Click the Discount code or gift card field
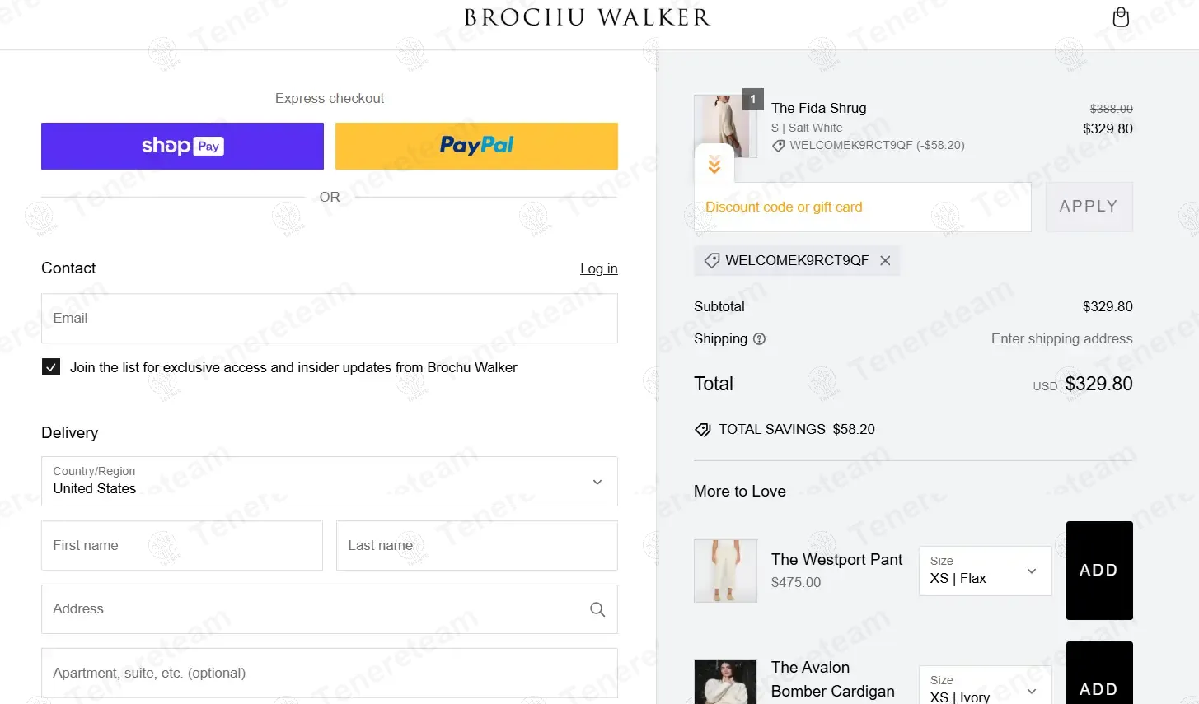Image resolution: width=1199 pixels, height=704 pixels. (863, 207)
